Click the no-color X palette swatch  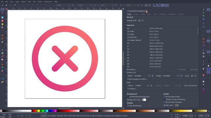(1, 111)
